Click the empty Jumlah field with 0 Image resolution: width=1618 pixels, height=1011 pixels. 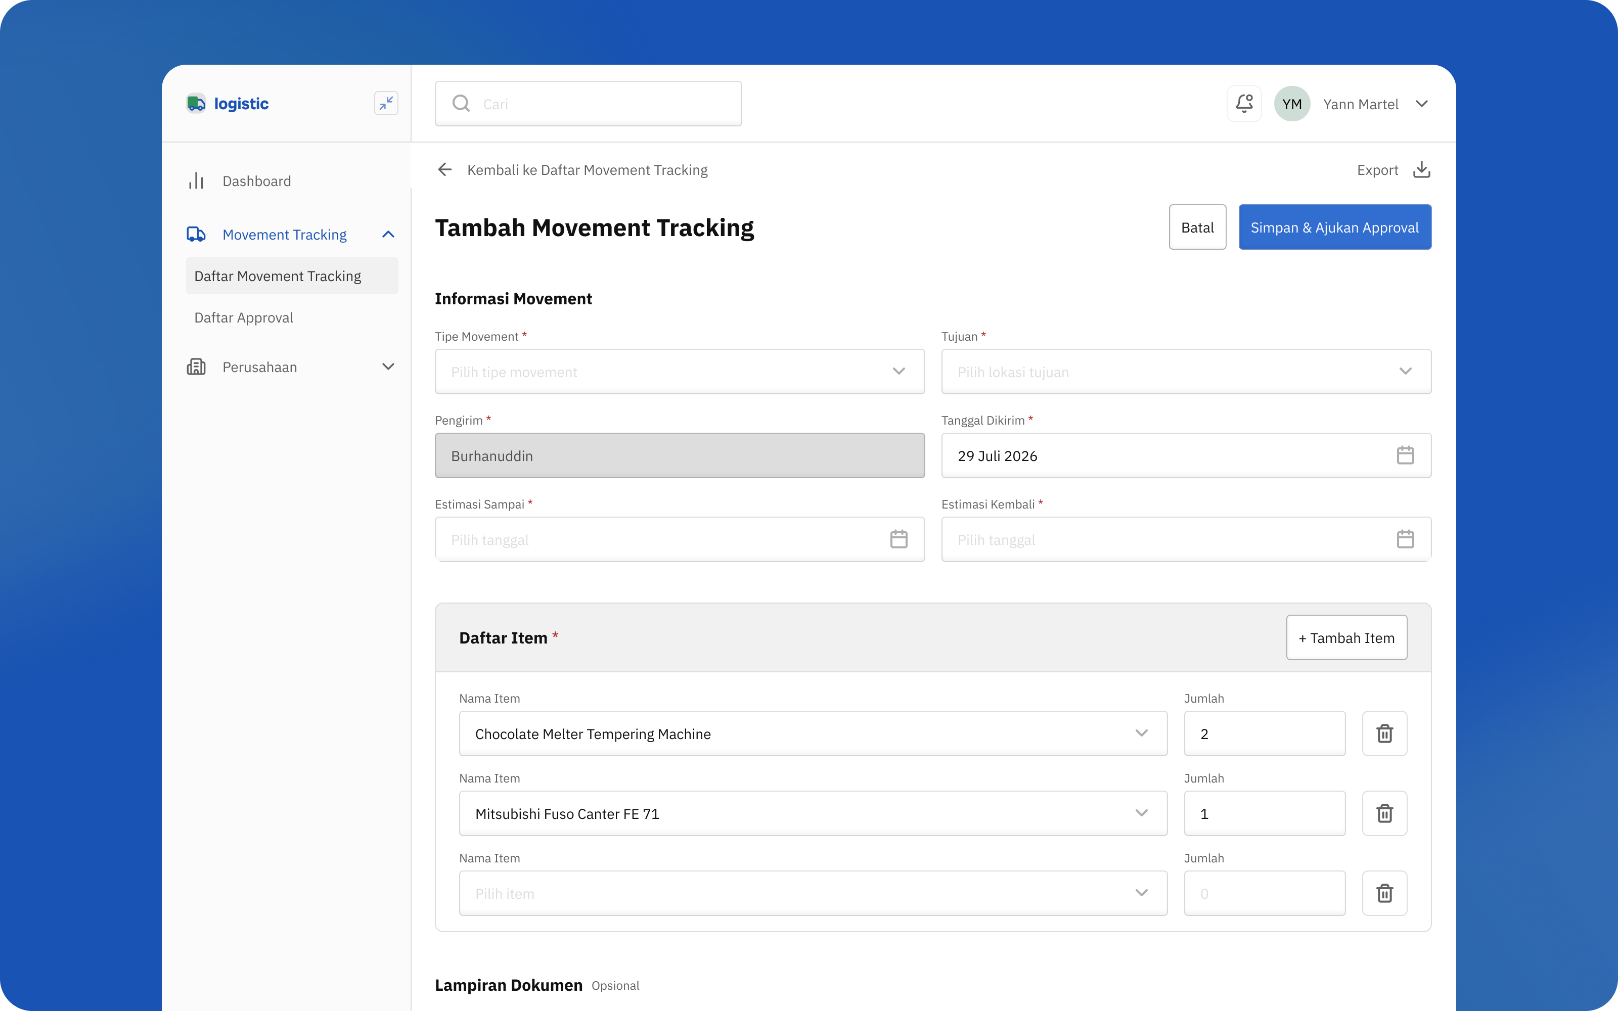1264,893
